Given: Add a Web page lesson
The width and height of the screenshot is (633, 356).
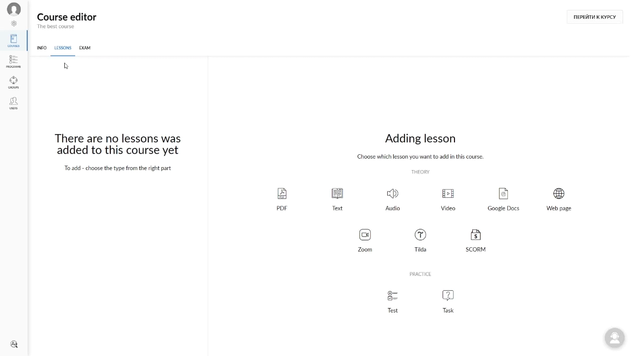Looking at the screenshot, I should pos(559,194).
